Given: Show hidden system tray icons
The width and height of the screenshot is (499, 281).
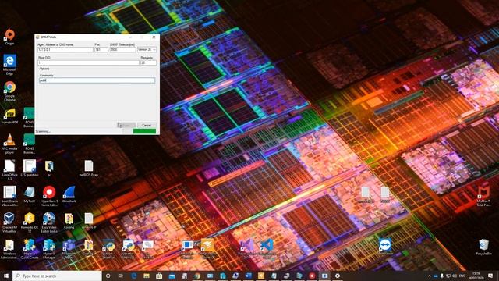Looking at the screenshot, I should (429, 276).
